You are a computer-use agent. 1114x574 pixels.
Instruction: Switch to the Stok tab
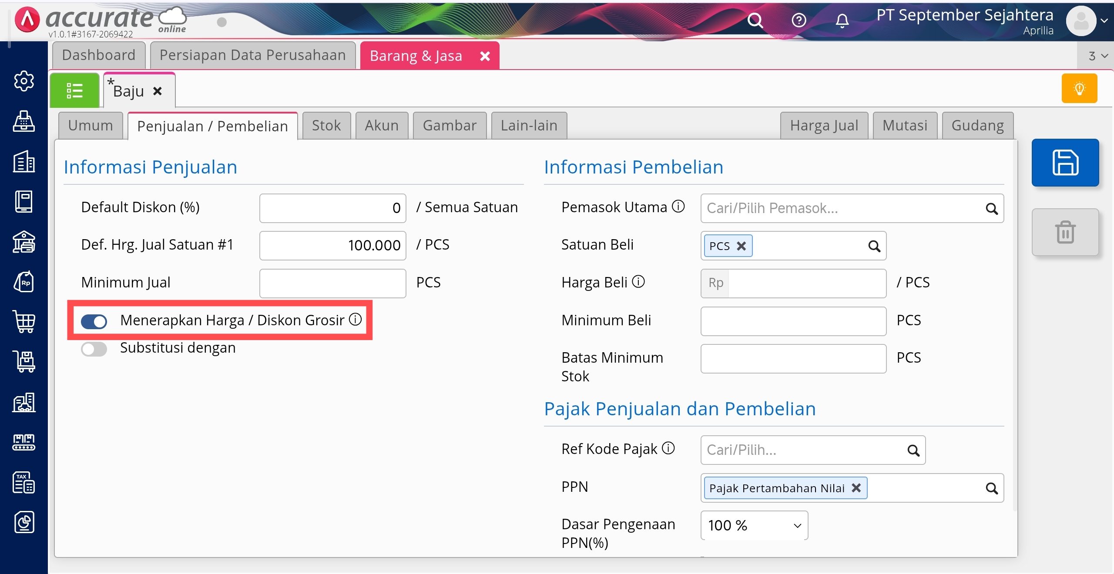click(x=326, y=126)
